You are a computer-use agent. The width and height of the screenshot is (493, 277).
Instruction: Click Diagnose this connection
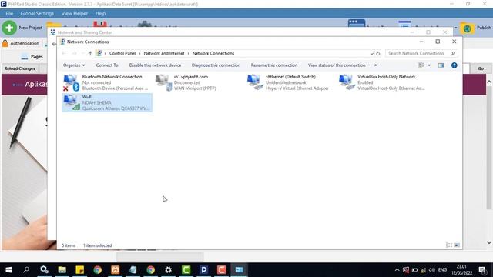[x=216, y=65]
